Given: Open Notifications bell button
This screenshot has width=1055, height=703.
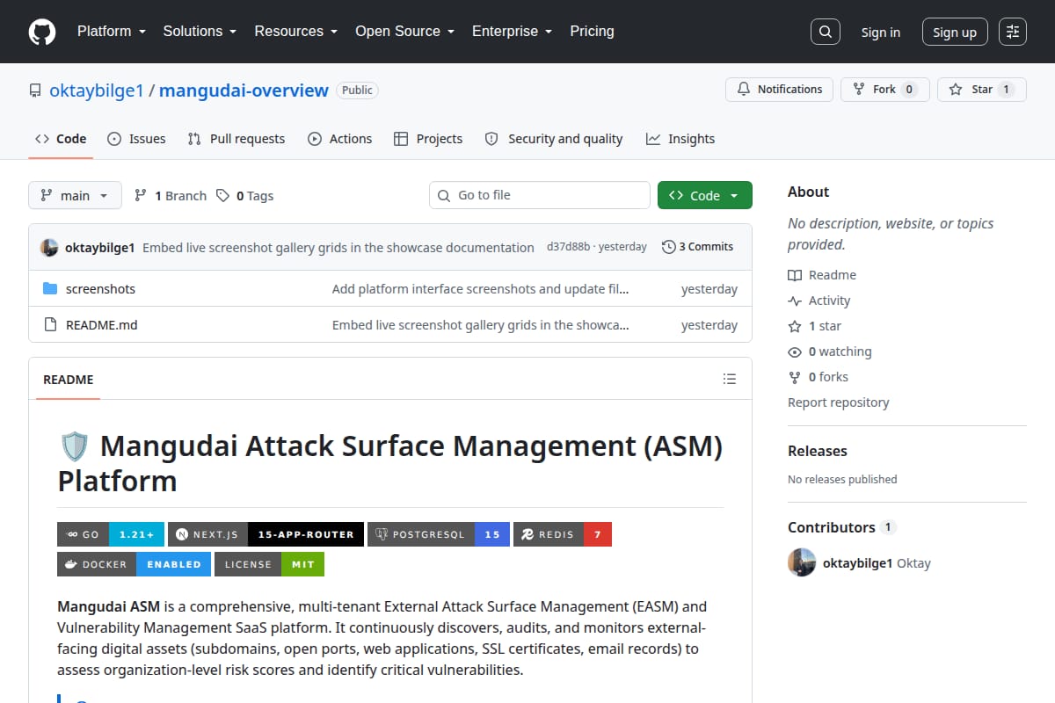Looking at the screenshot, I should pyautogui.click(x=779, y=90).
